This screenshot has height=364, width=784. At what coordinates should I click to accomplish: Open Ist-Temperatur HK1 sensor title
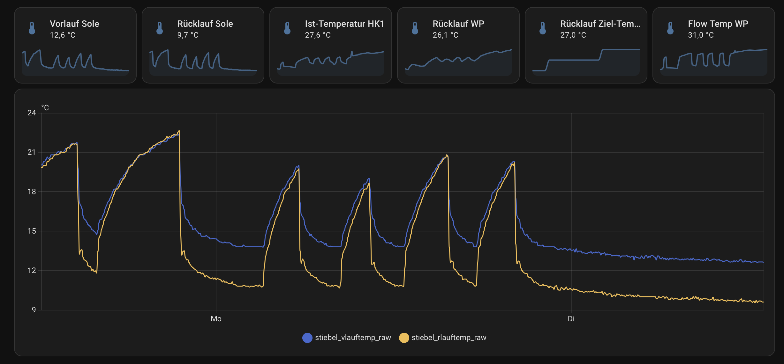[344, 24]
